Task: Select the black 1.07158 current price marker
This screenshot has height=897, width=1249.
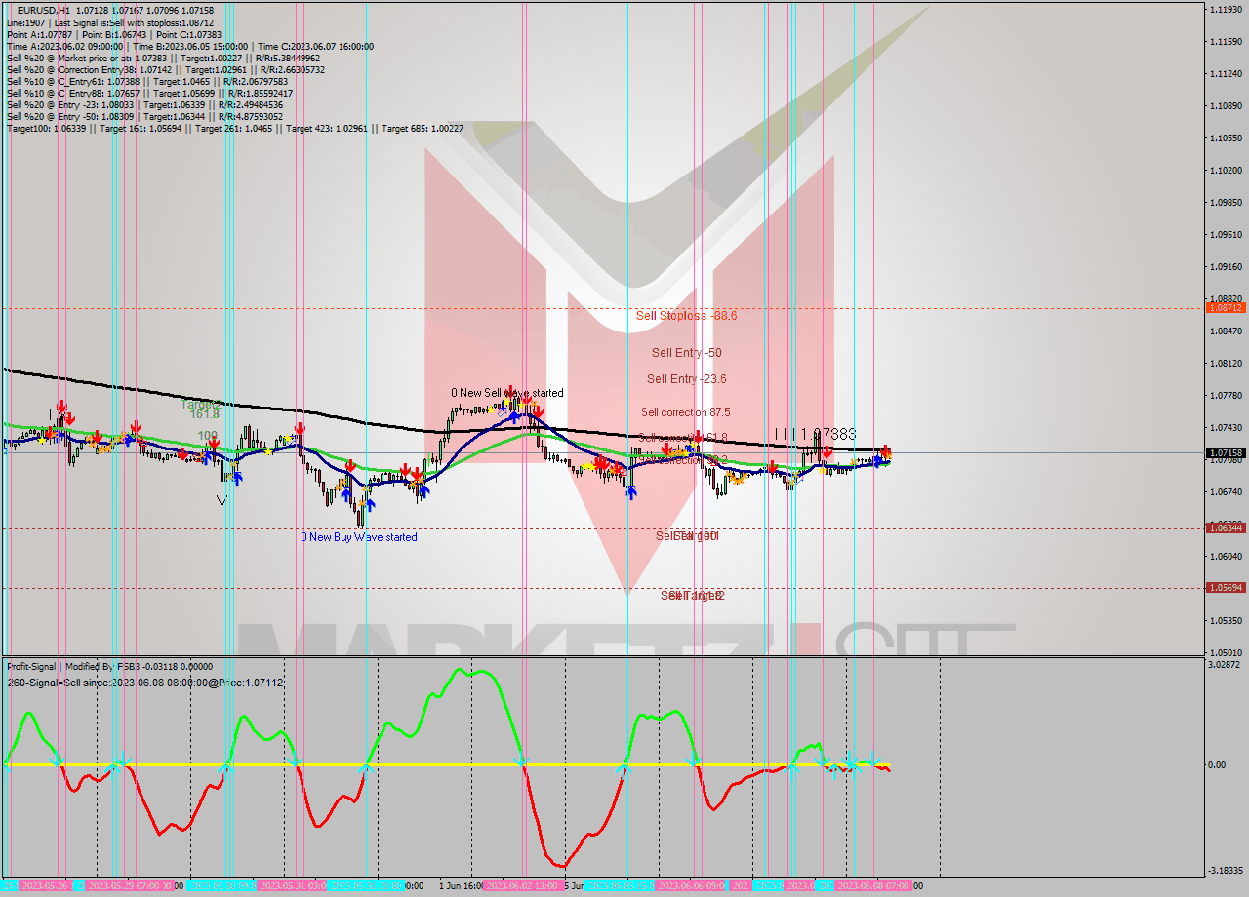Action: tap(1225, 451)
